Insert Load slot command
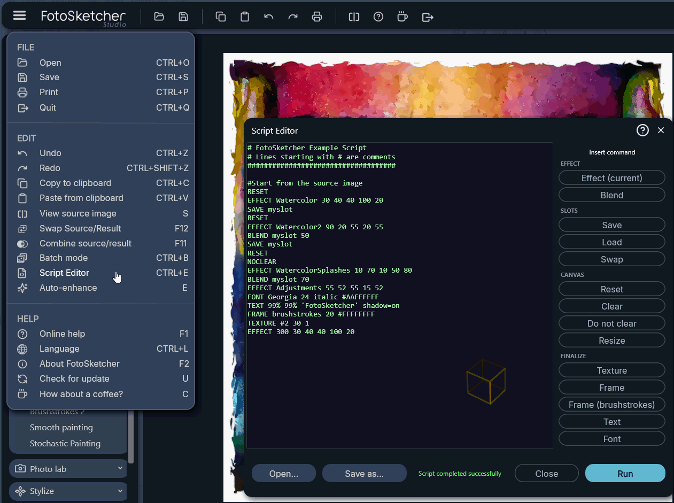This screenshot has width=674, height=503. click(x=611, y=242)
